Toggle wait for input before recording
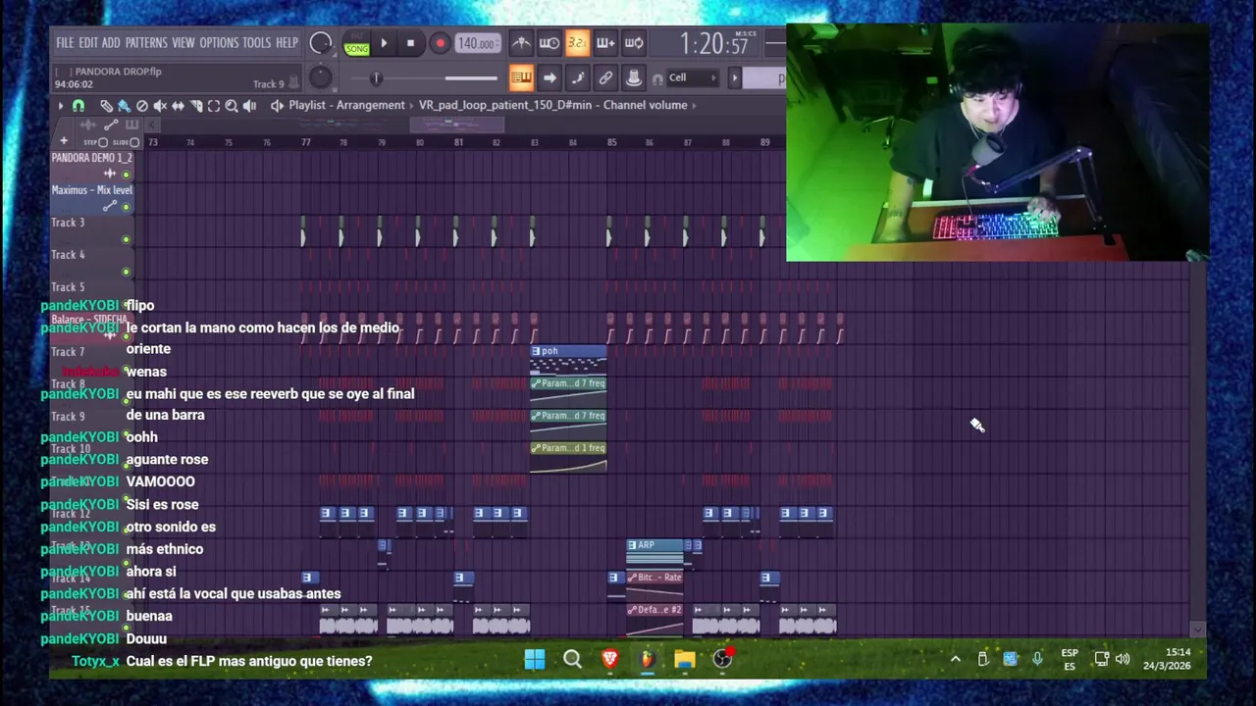Screen dimensions: 1256x706 point(549,43)
